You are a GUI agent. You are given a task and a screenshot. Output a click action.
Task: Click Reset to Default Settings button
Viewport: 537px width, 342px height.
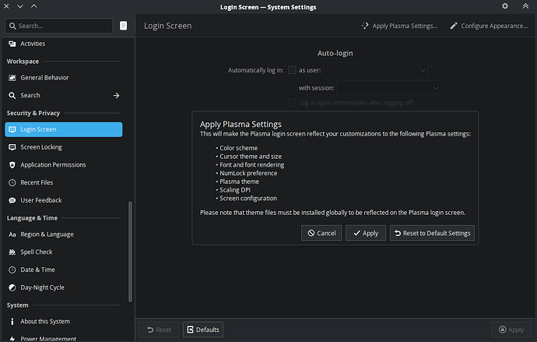[431, 233]
